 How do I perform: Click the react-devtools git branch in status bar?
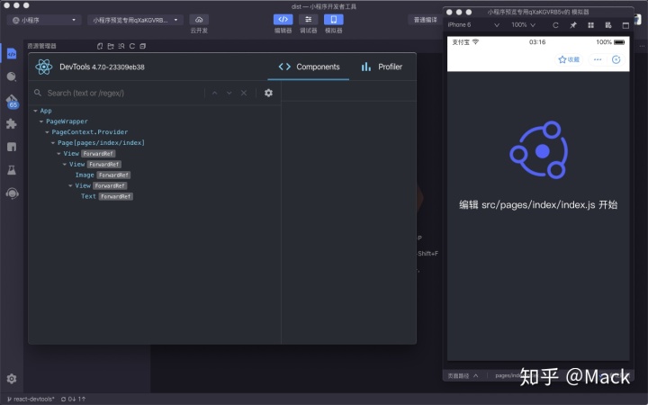coord(31,400)
